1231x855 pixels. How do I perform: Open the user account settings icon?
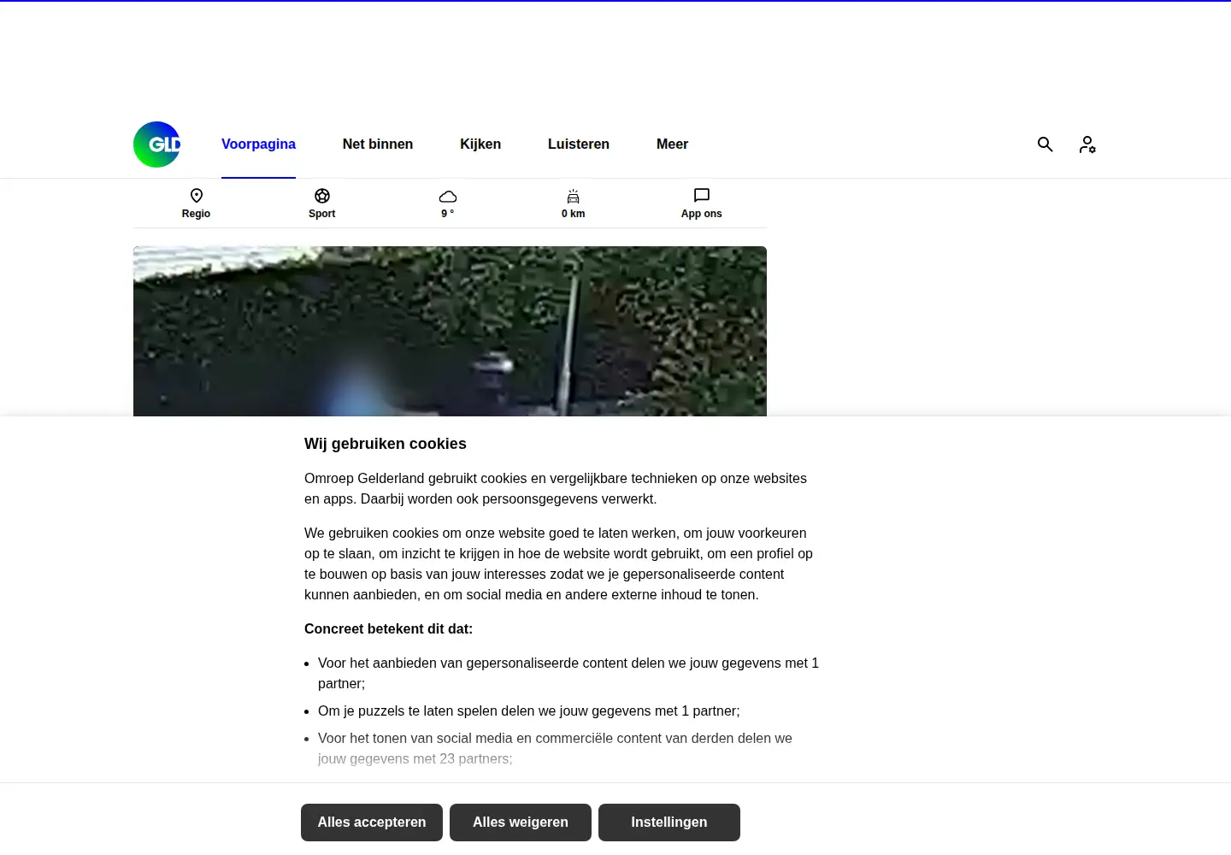[x=1087, y=144]
